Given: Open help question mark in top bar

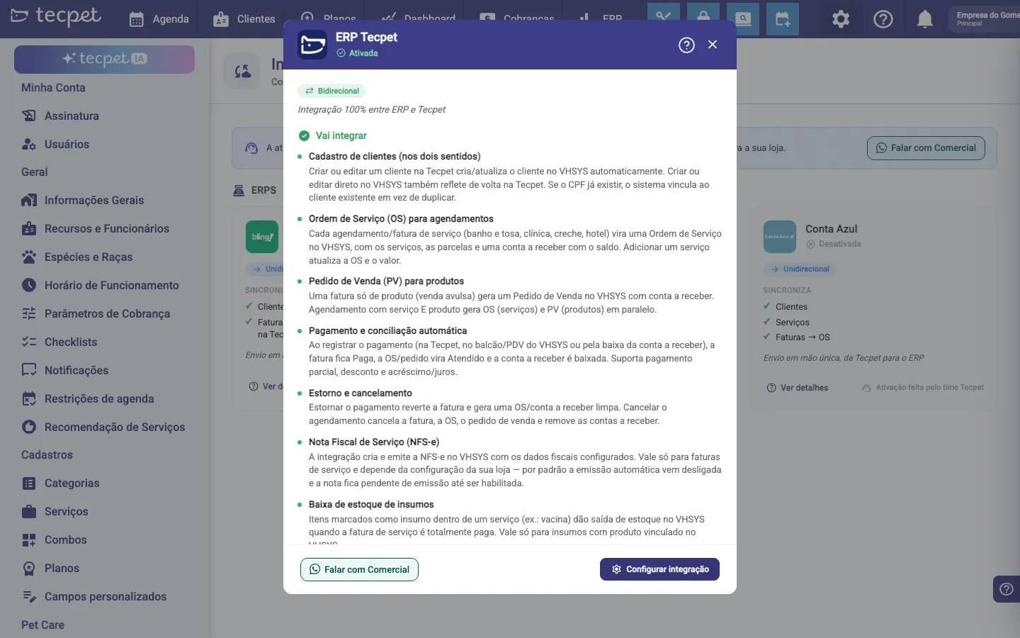Looking at the screenshot, I should [883, 19].
